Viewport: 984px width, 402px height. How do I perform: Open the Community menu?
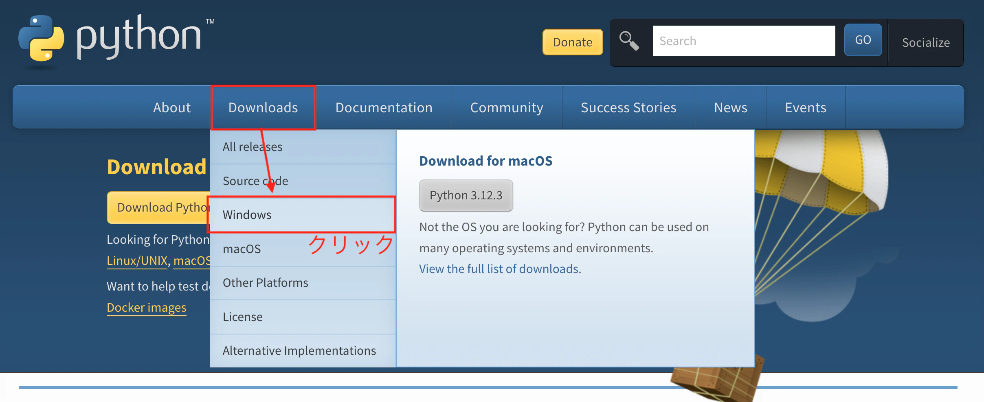click(507, 107)
